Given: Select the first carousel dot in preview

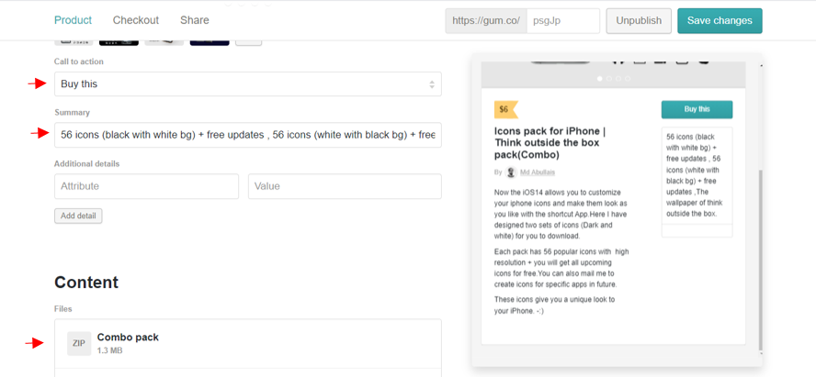Looking at the screenshot, I should 600,79.
